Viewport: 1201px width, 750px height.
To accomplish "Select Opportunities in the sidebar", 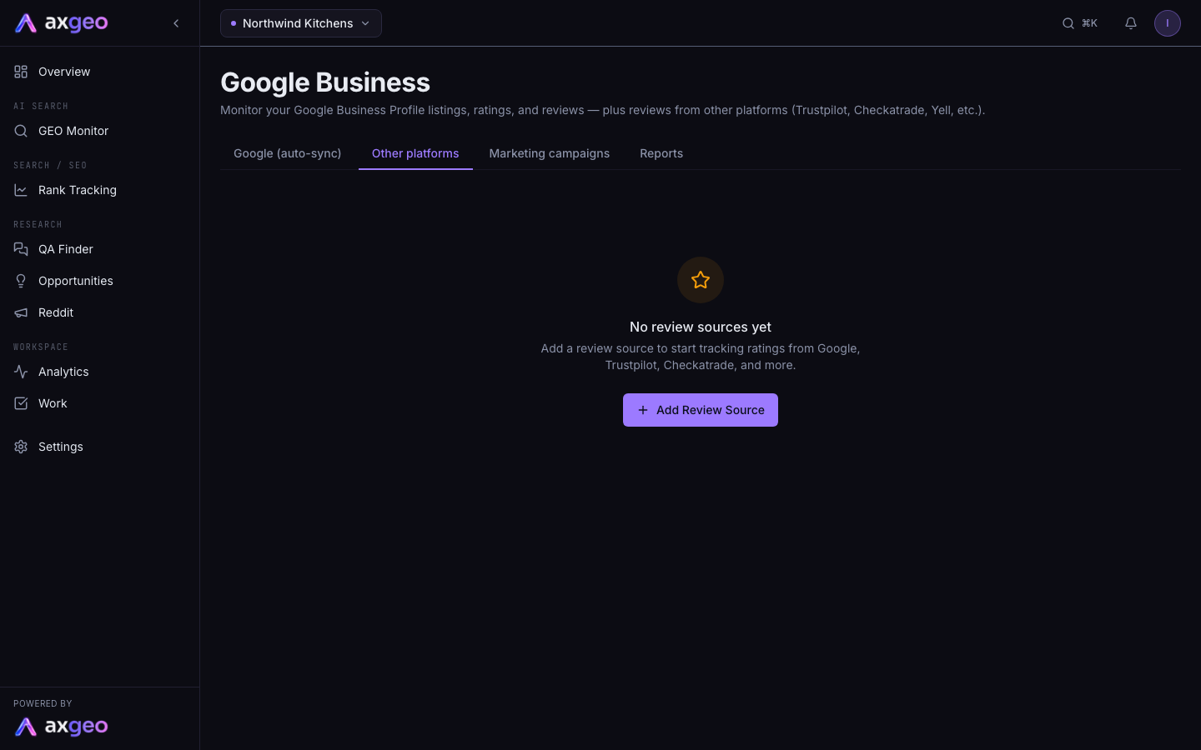I will [76, 281].
